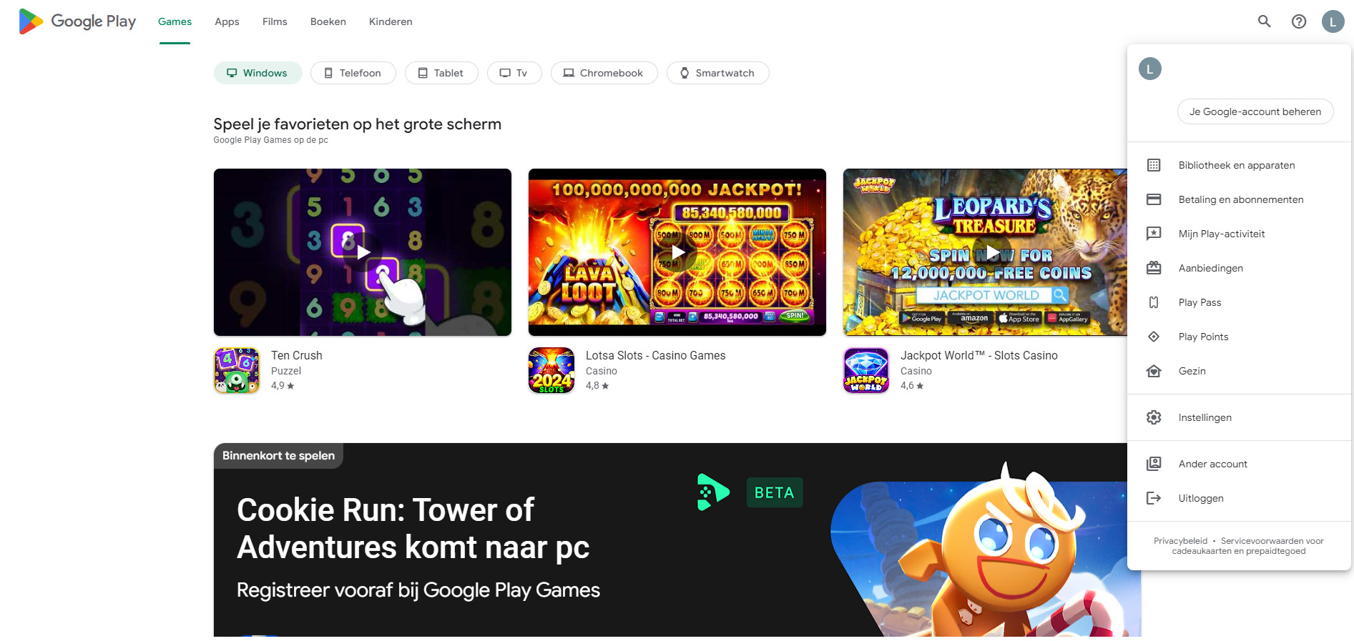Switch to the Apps tab

(227, 21)
